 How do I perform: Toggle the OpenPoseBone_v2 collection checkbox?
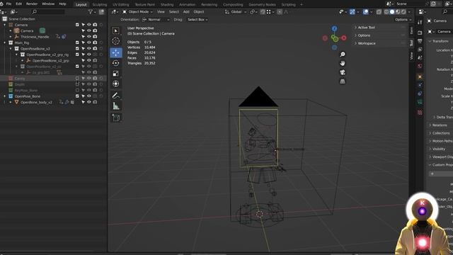pos(77,49)
